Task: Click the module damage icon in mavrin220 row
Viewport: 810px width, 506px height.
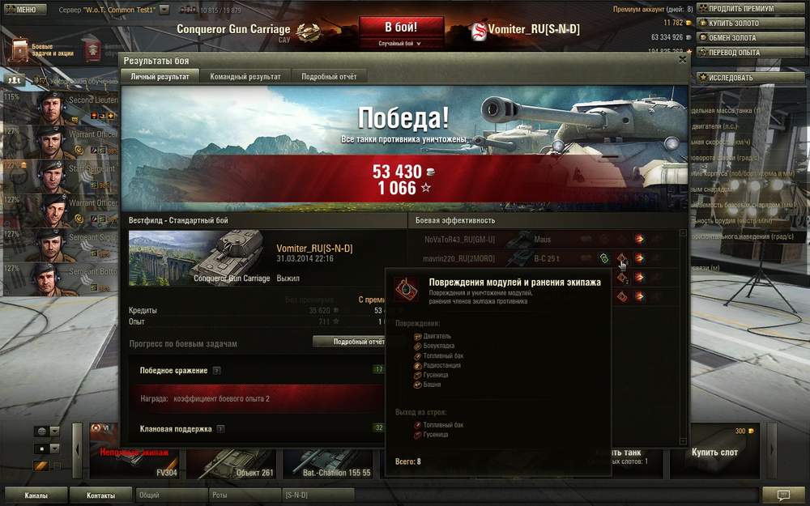Action: (x=621, y=258)
